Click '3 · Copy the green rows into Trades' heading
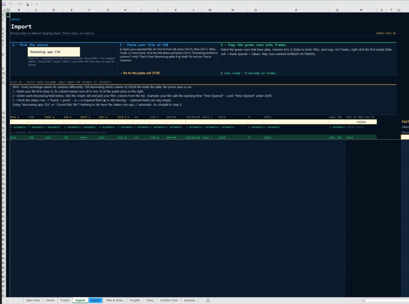Image resolution: width=409 pixels, height=304 pixels. [253, 45]
